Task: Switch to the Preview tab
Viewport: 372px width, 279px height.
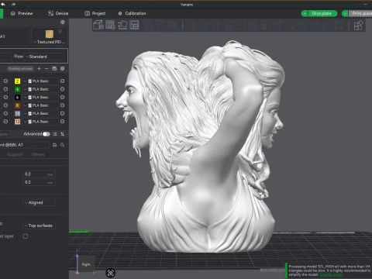Action: (22, 13)
